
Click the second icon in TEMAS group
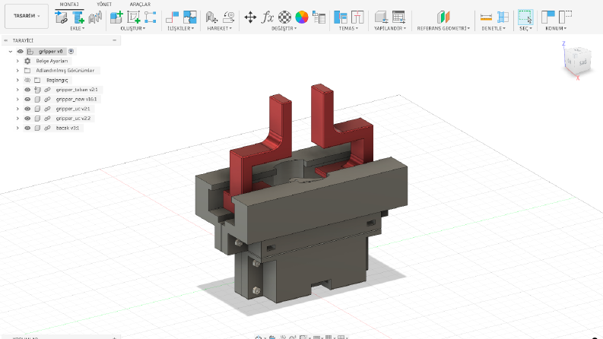(357, 17)
